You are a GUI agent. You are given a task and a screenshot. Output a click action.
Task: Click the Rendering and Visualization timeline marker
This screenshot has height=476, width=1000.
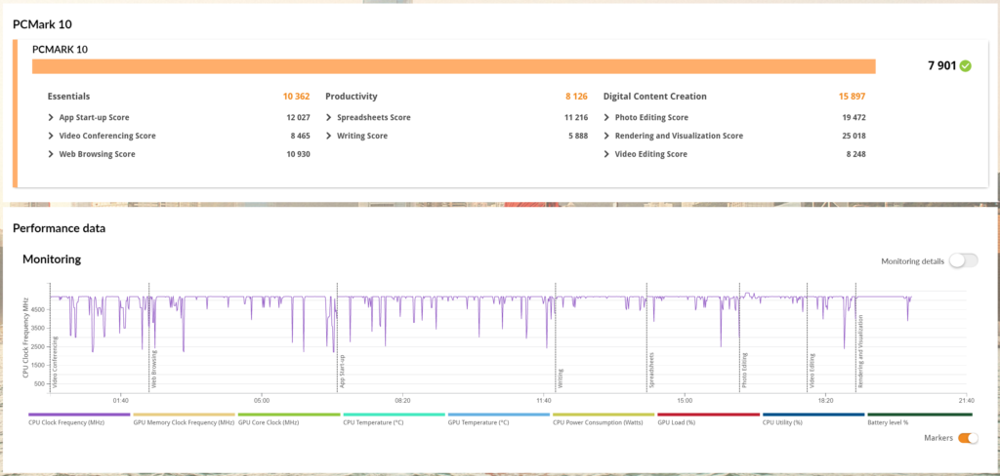click(x=861, y=352)
